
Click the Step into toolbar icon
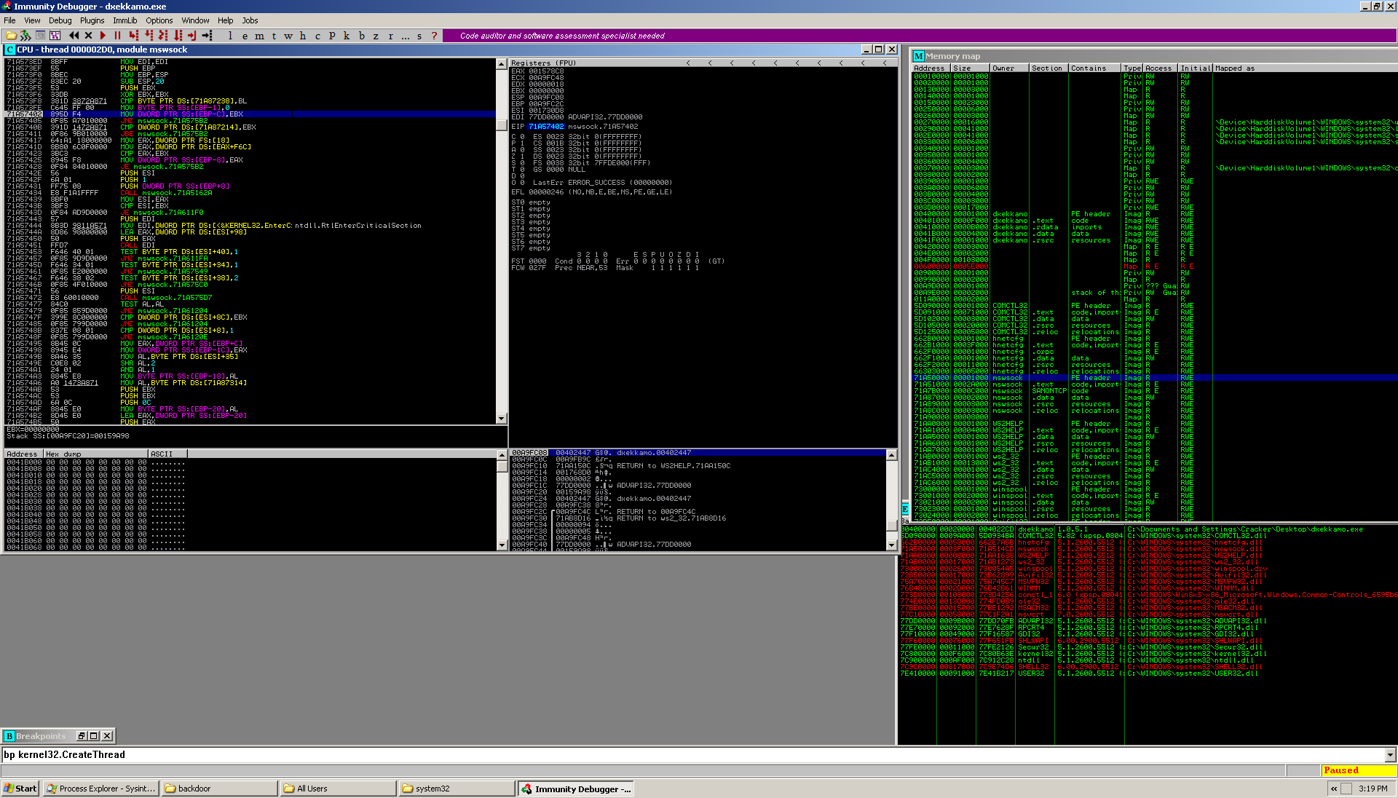point(133,35)
